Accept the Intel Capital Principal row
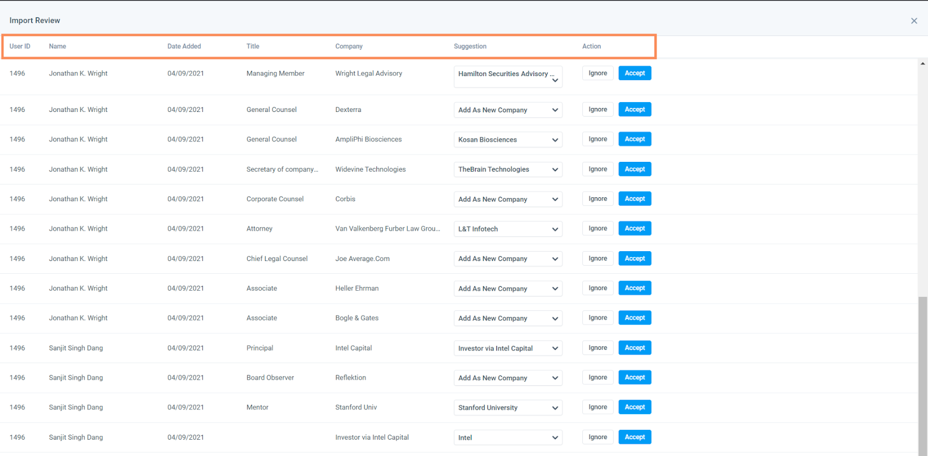The width and height of the screenshot is (928, 456). coord(635,348)
